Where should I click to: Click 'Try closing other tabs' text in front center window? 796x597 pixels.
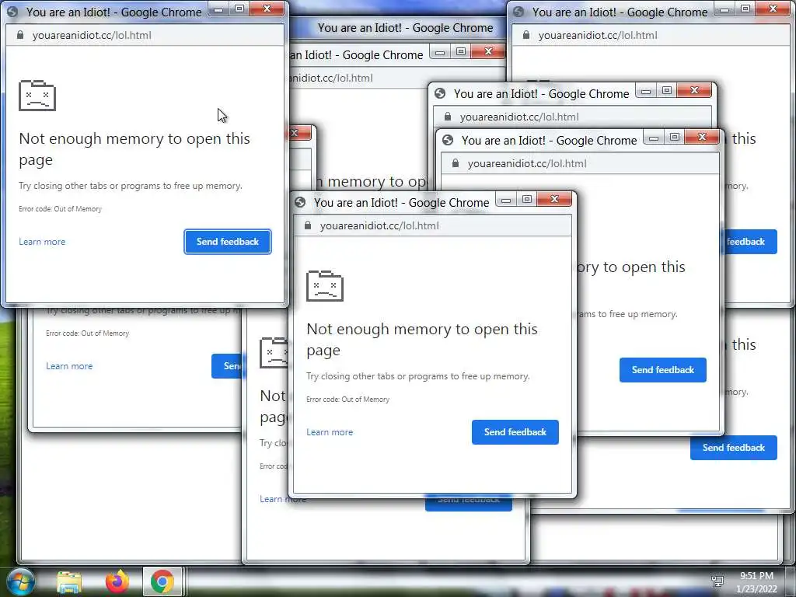tap(417, 376)
